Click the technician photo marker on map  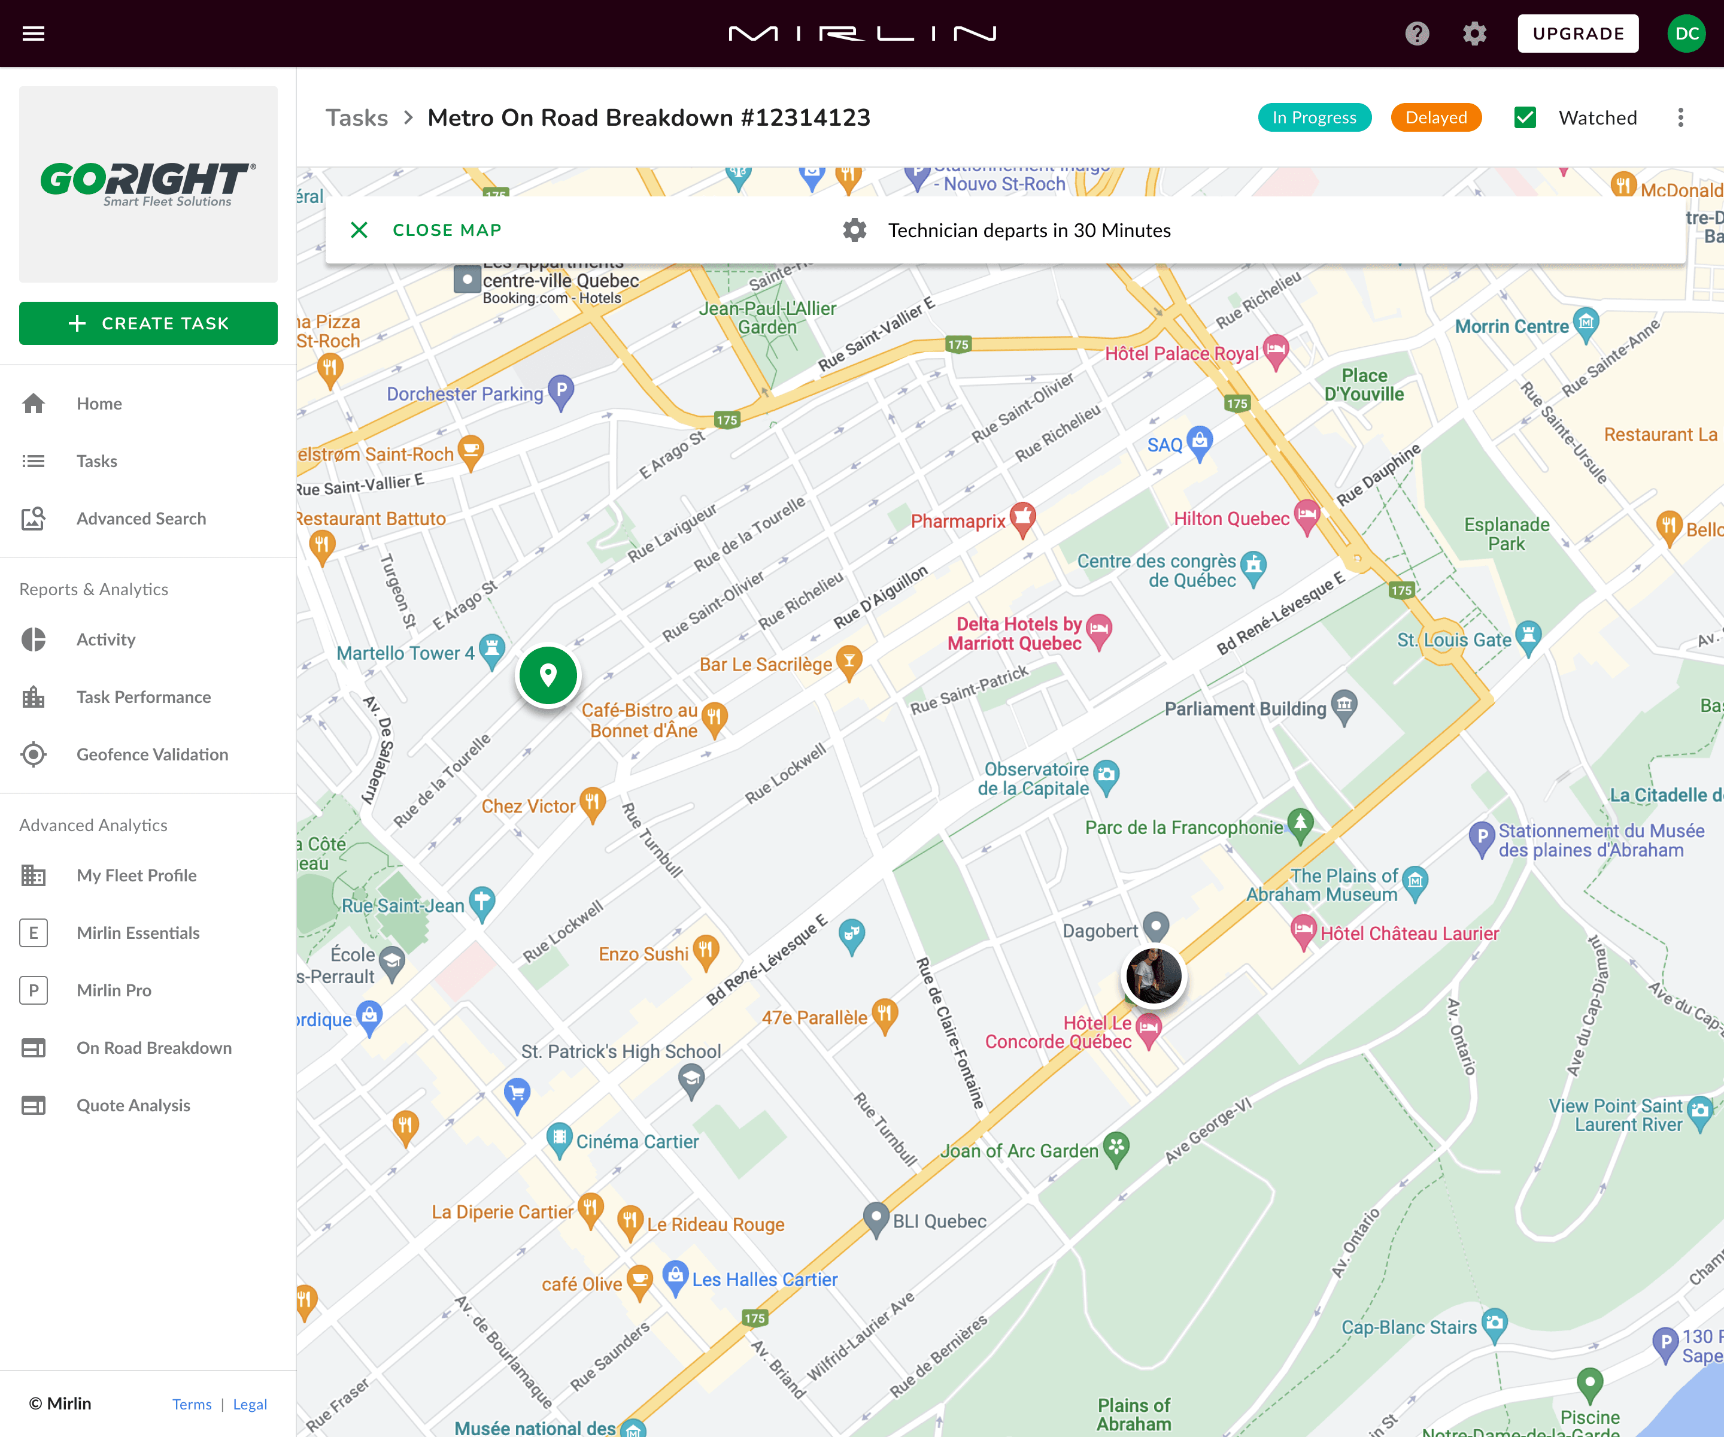pyautogui.click(x=1154, y=975)
